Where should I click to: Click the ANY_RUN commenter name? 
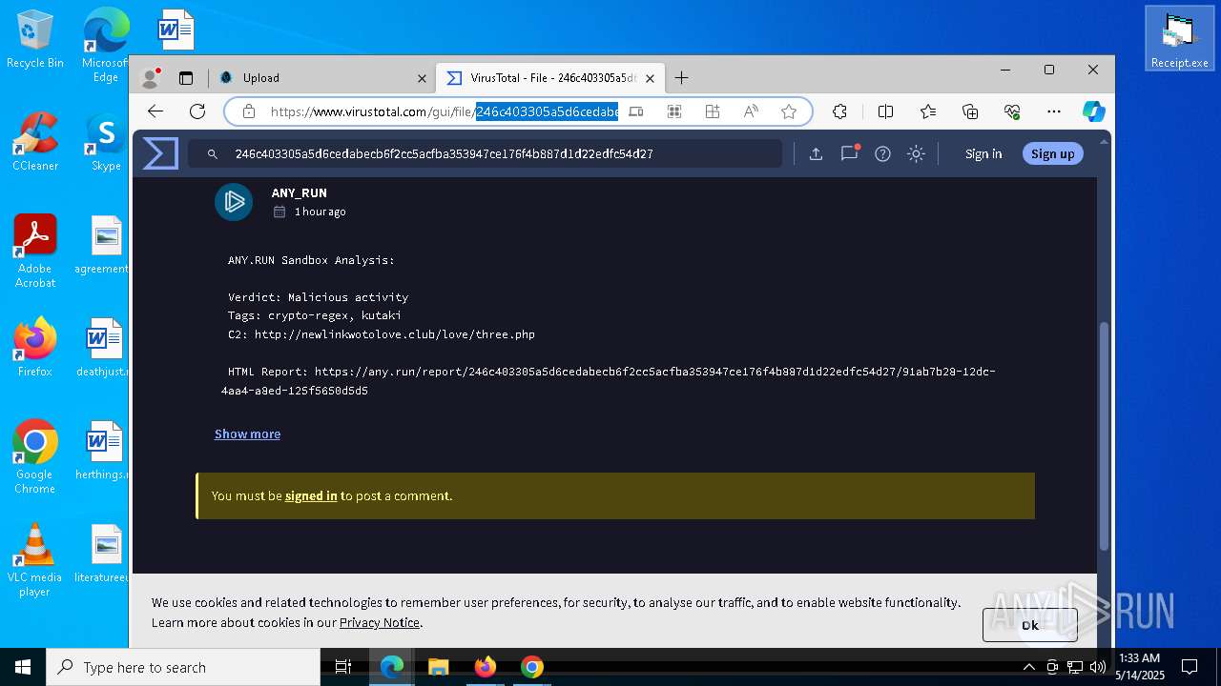click(x=299, y=192)
